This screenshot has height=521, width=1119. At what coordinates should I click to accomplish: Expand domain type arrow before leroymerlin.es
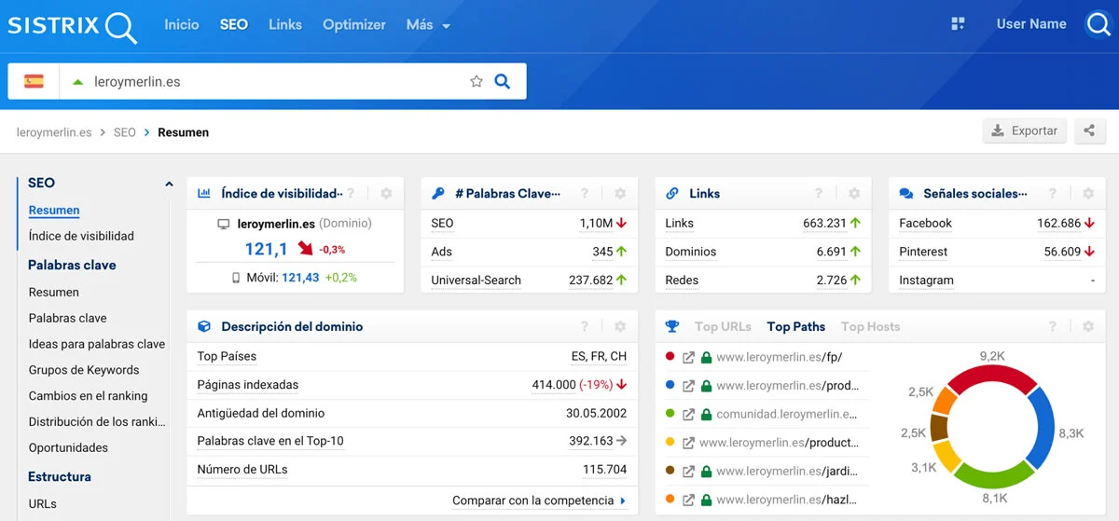77,81
